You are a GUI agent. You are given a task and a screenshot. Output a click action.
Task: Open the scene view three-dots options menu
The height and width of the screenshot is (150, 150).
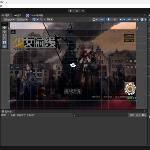point(145,15)
